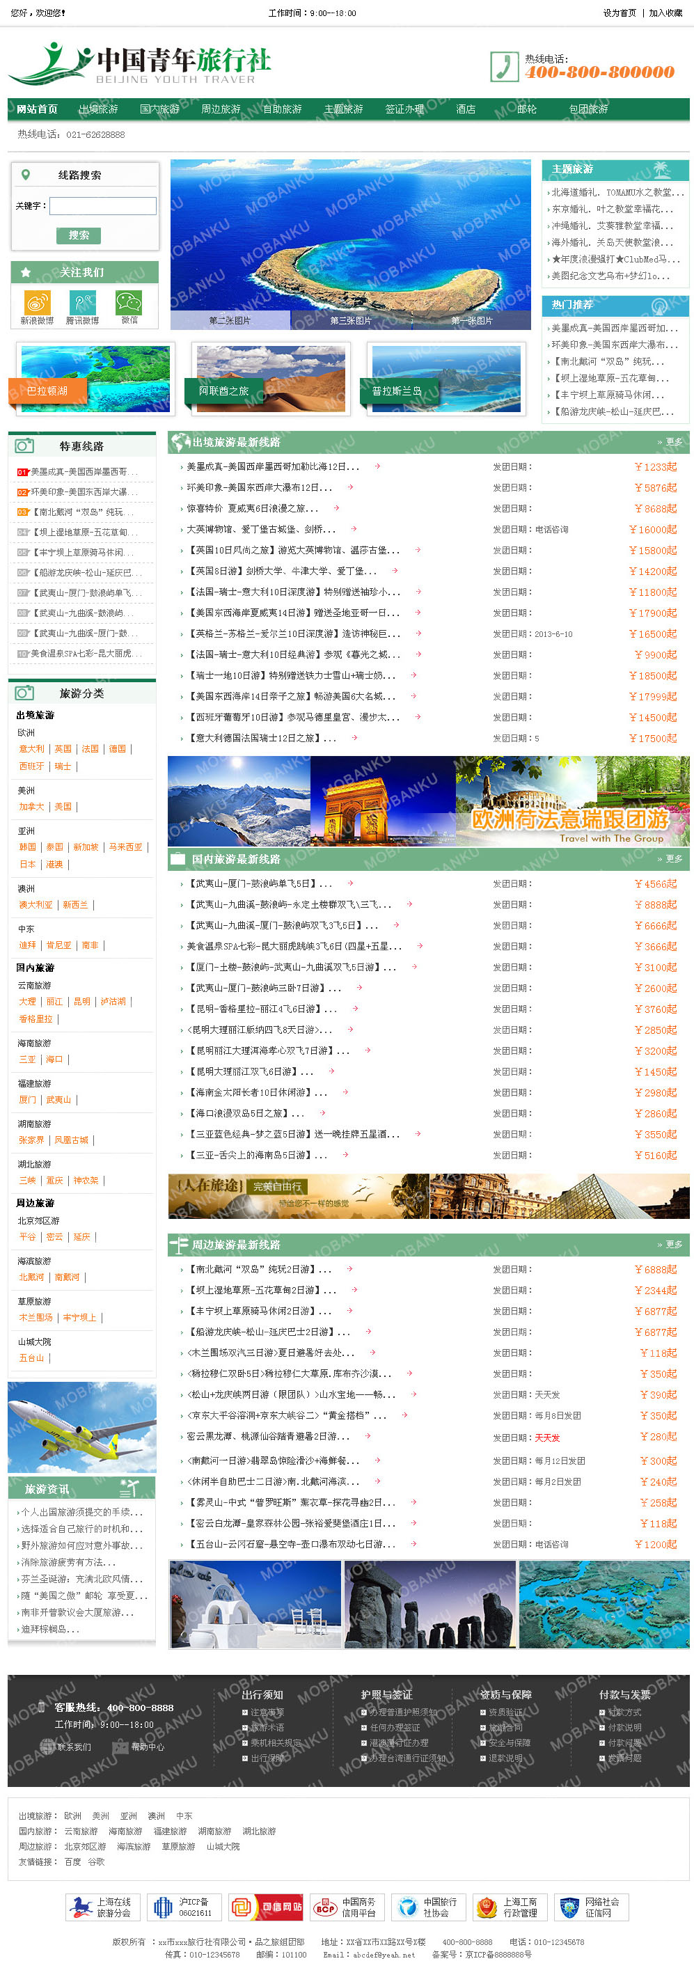Open 意大利 under 欧洲 category

point(32,749)
